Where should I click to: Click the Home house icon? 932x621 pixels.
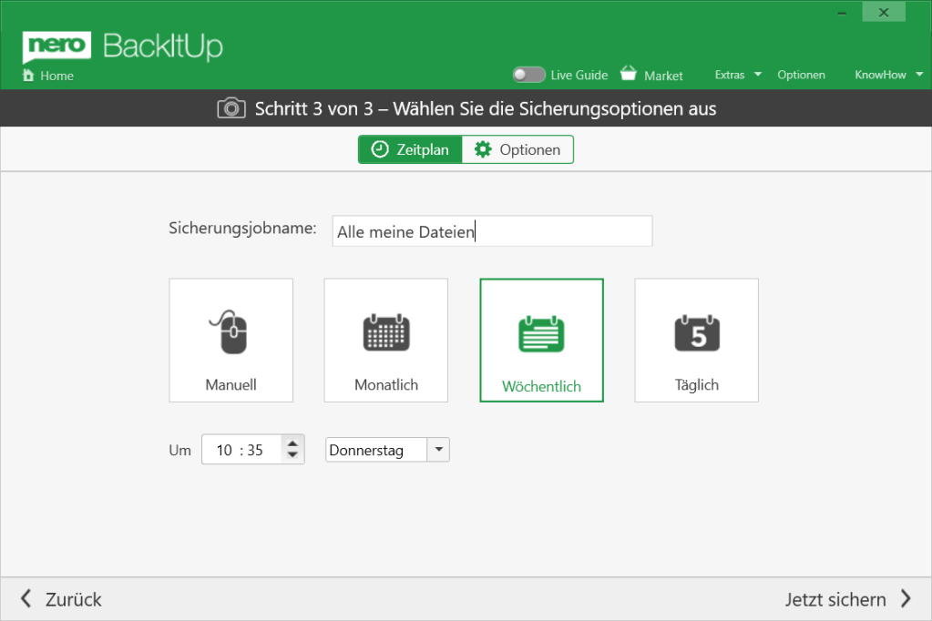pyautogui.click(x=28, y=76)
